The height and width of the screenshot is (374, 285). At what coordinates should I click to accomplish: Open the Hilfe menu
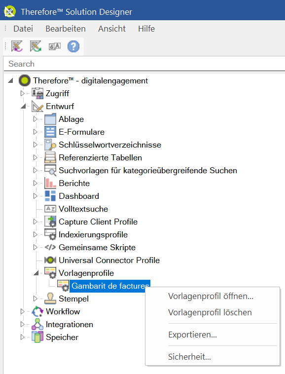click(146, 29)
